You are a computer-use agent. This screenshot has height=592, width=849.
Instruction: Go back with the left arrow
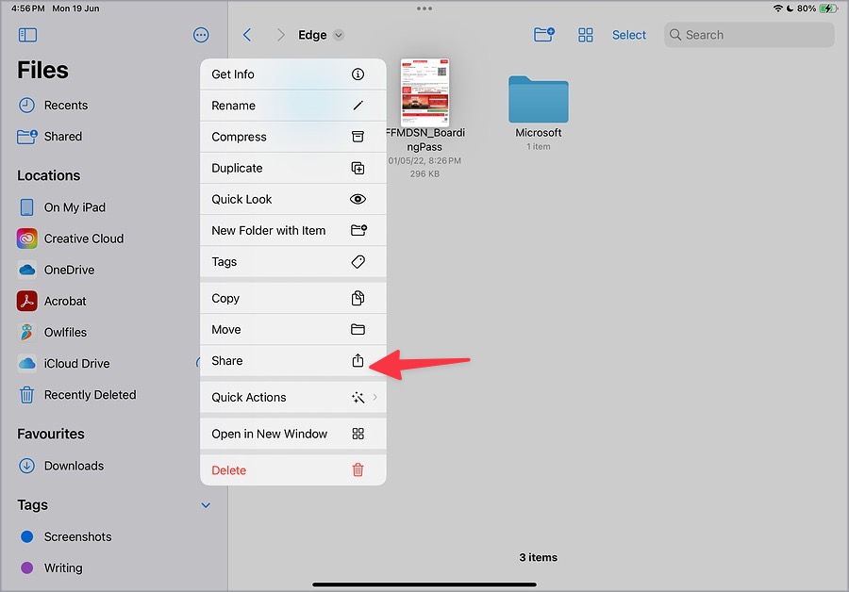(x=247, y=35)
